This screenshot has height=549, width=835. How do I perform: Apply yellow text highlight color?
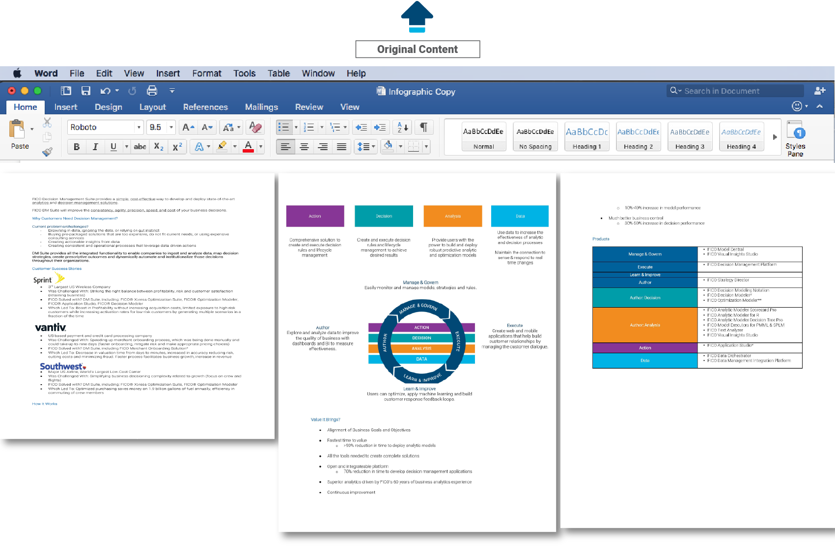[222, 147]
